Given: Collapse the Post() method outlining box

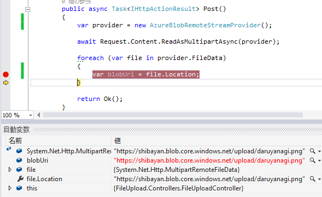Looking at the screenshot, I should coord(27,9).
